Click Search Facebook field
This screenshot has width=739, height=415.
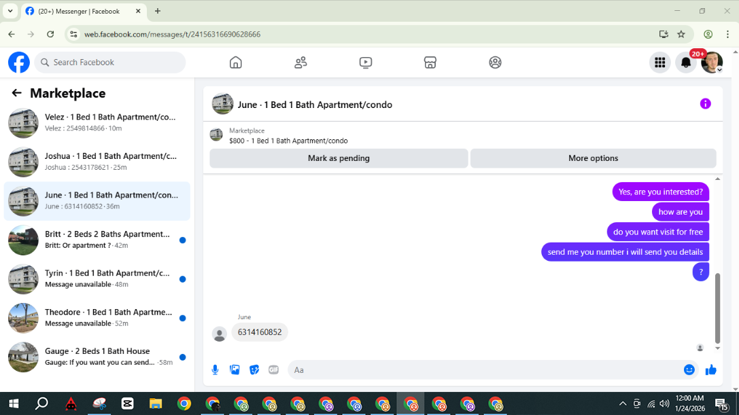point(110,62)
